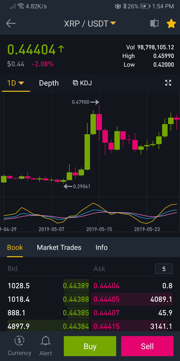This screenshot has height=361, width=180.
Task: Open the 1D interval dropdown
Action: 16,83
